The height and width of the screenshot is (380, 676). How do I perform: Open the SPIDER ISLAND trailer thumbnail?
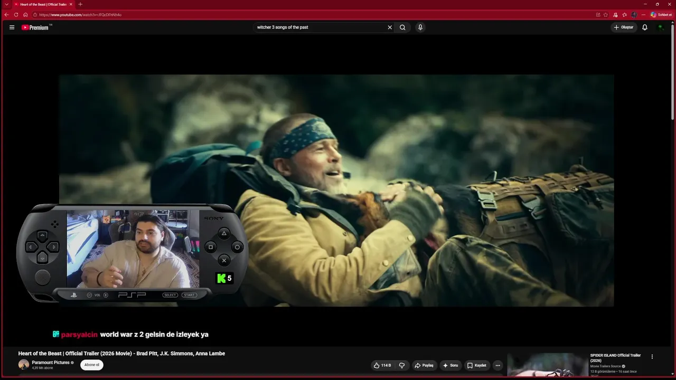[547, 365]
